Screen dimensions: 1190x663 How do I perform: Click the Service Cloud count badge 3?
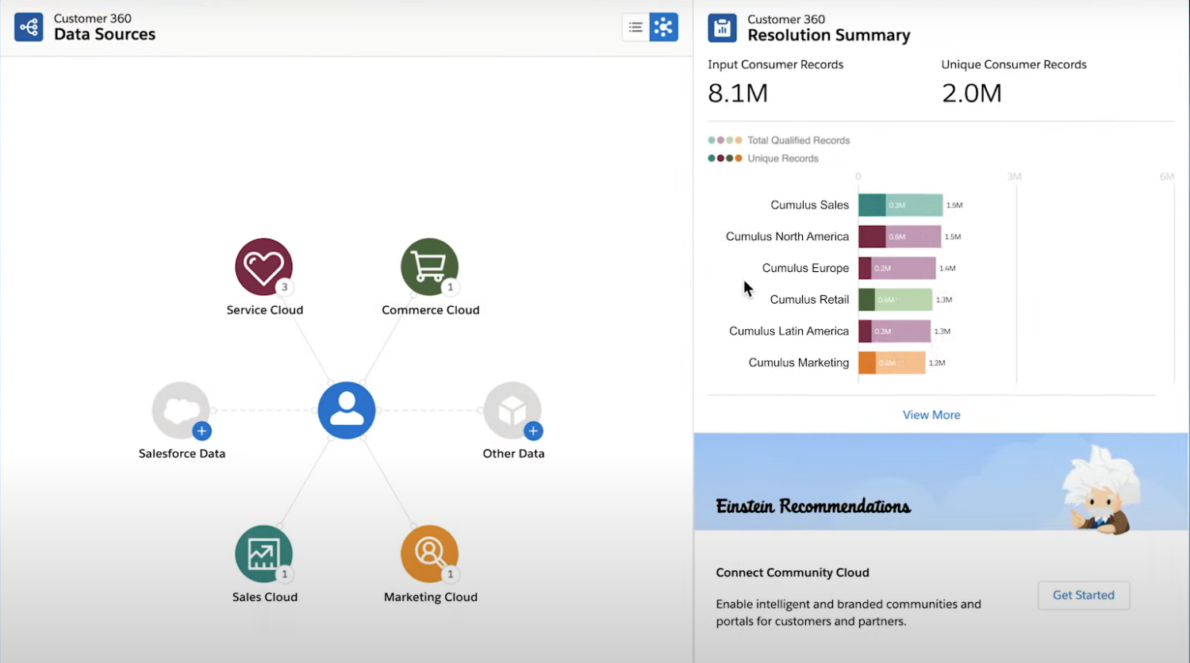pos(284,287)
